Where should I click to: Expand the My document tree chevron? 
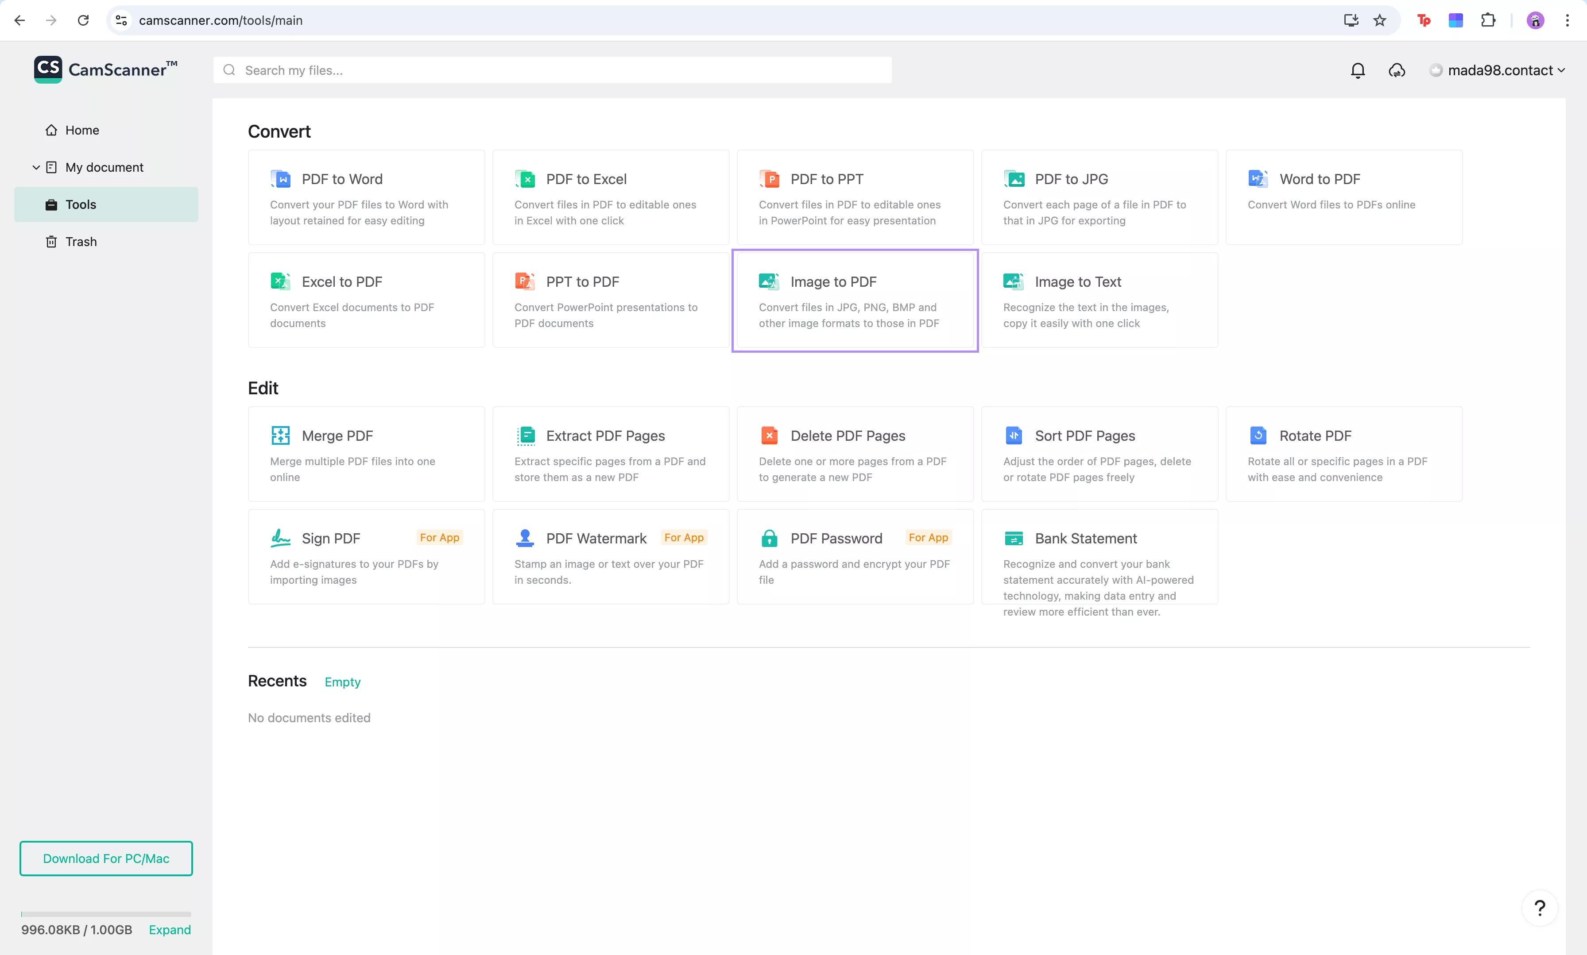pos(36,167)
